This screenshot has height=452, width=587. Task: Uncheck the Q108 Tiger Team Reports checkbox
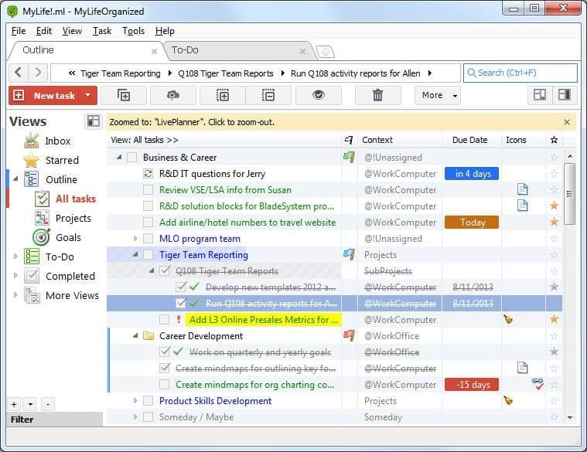pos(164,271)
